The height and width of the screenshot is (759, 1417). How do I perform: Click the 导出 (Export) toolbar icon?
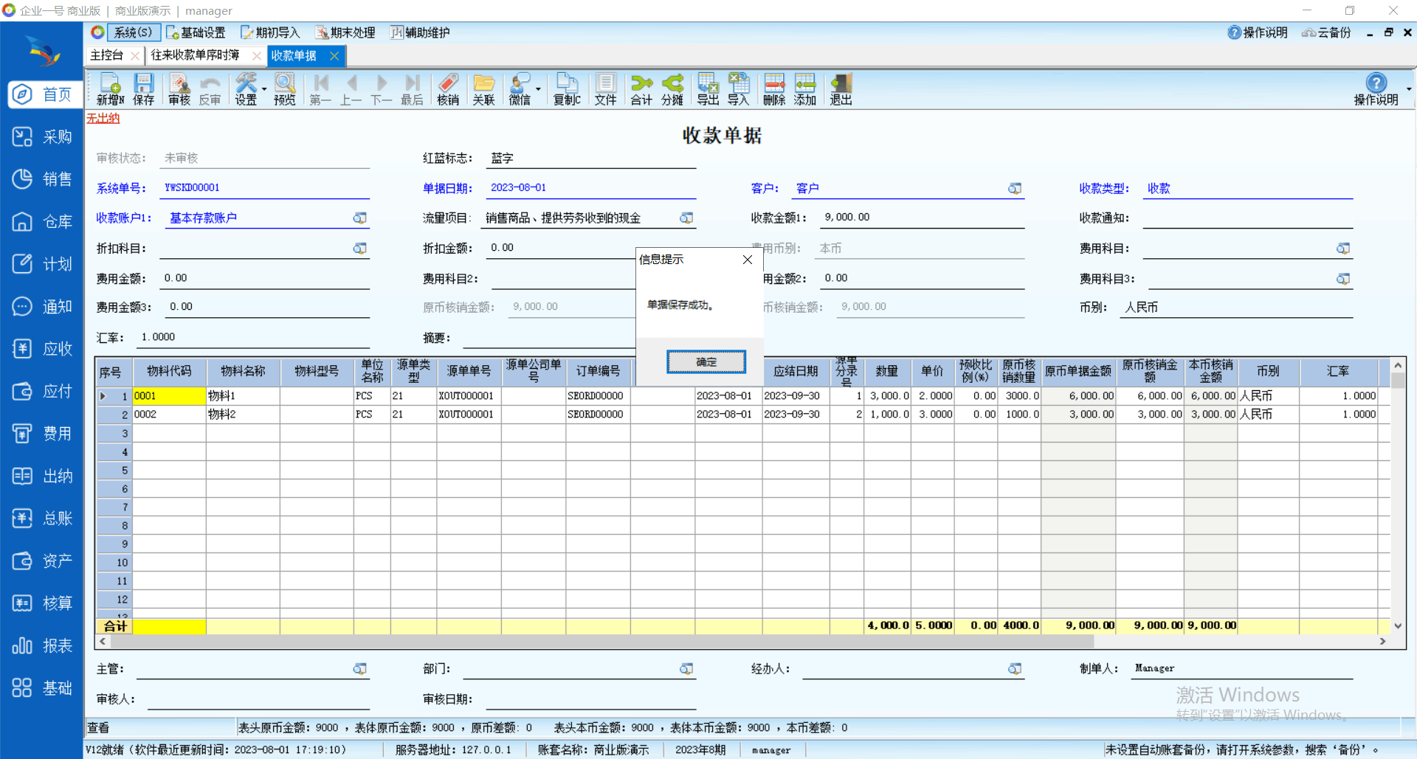708,89
